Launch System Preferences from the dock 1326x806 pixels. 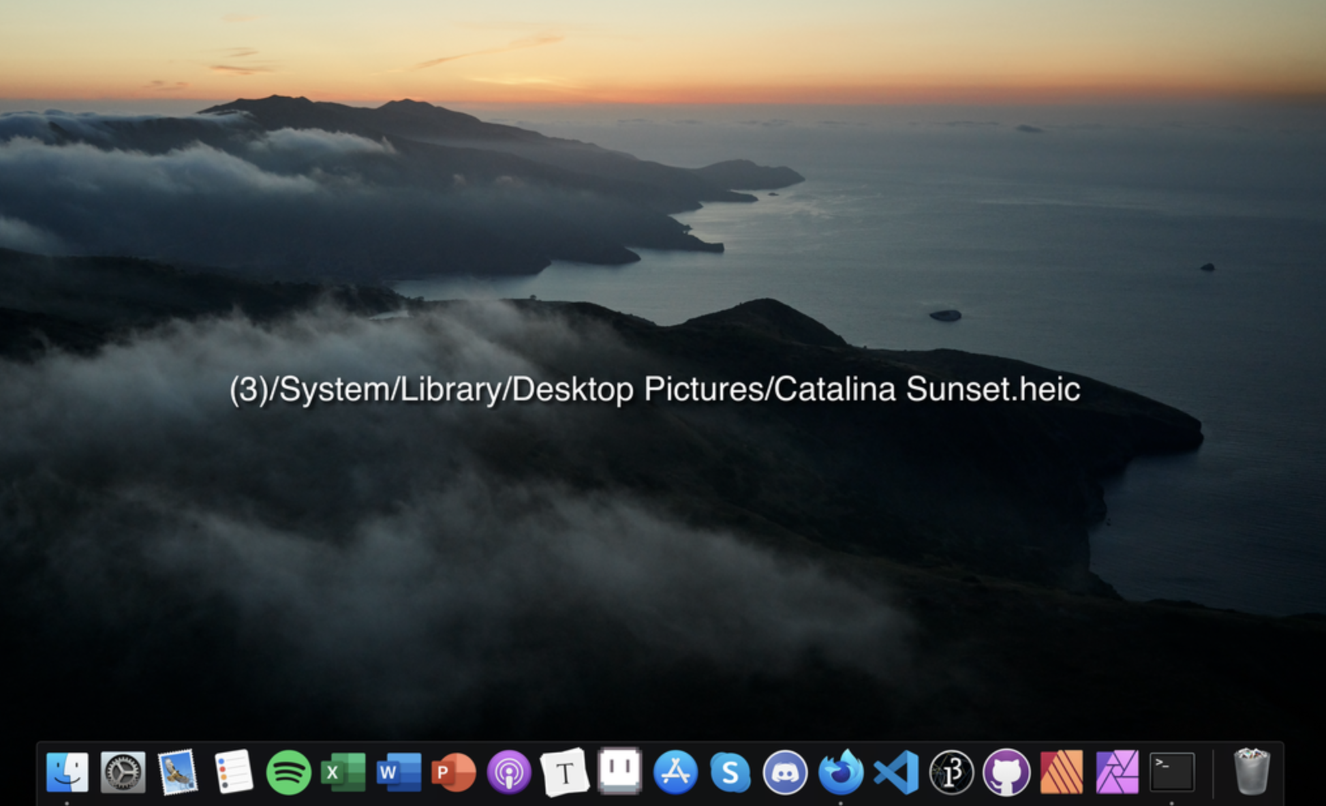[x=123, y=772]
